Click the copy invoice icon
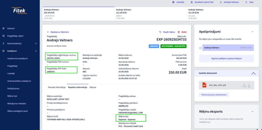 click(x=160, y=32)
